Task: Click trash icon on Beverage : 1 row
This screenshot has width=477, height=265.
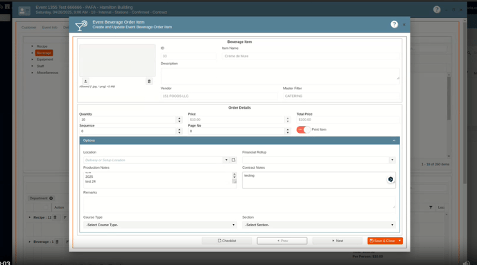Action: click(57, 242)
